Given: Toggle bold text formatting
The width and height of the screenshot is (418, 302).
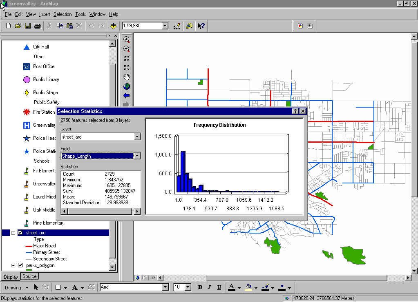Looking at the screenshot, I should (x=200, y=287).
